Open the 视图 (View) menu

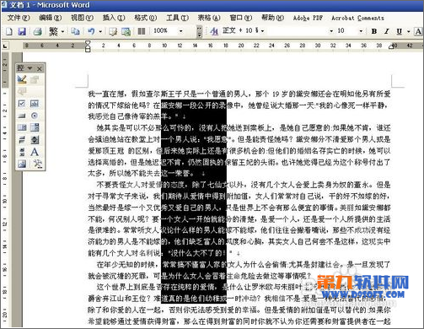click(82, 18)
